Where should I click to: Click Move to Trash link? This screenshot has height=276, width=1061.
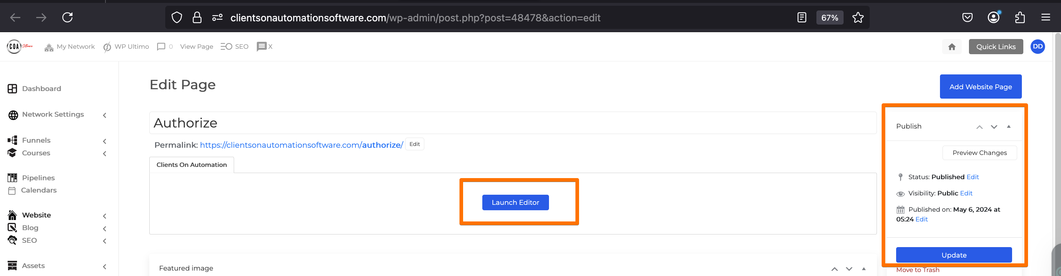click(918, 270)
